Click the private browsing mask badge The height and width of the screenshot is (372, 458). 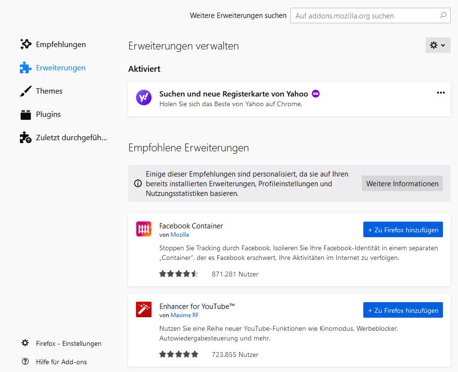316,94
